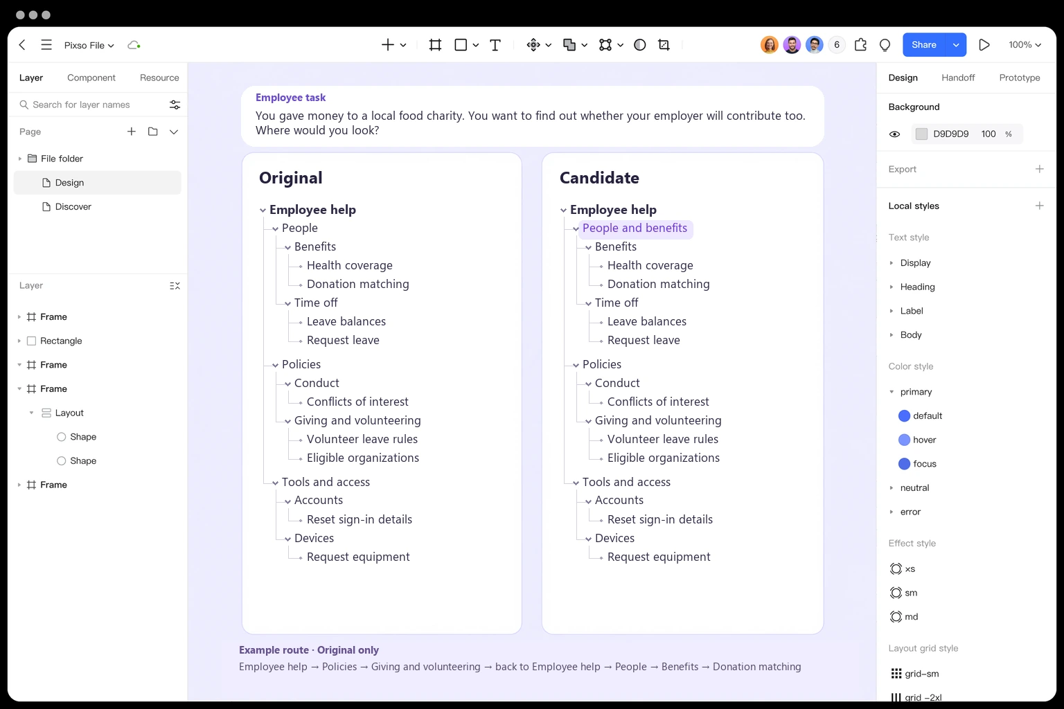Toggle background visibility eye icon
This screenshot has height=709, width=1064.
(895, 134)
